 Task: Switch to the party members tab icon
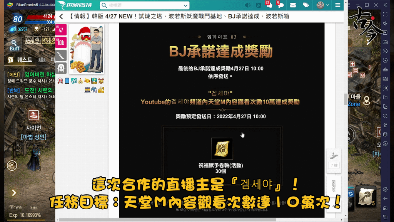42,60
